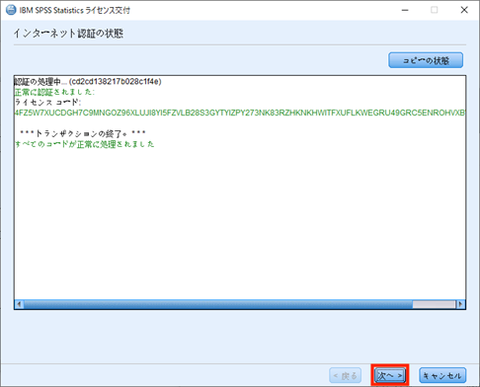The width and height of the screenshot is (480, 387).
Task: Click the インターネット認証の状態 heading
Action: [x=68, y=34]
